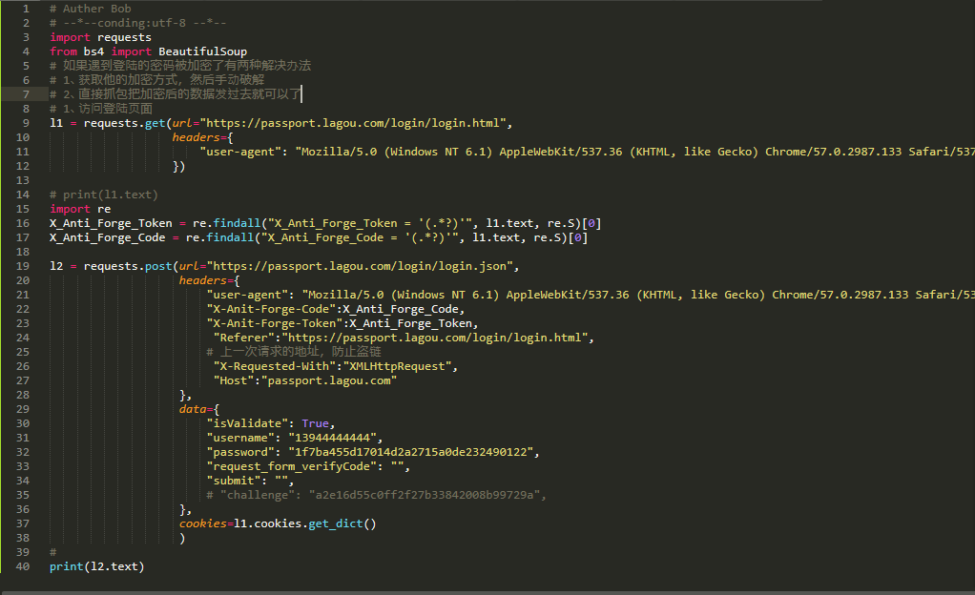Click line number 29 in gutter
The image size is (975, 595).
click(x=22, y=409)
